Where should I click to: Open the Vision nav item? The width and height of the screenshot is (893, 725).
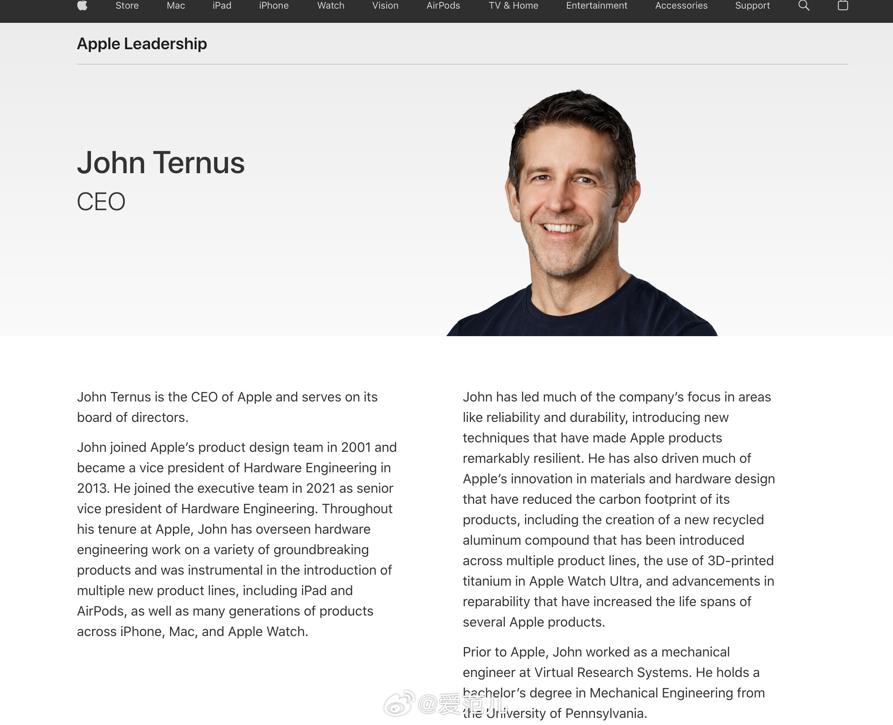[x=385, y=6]
